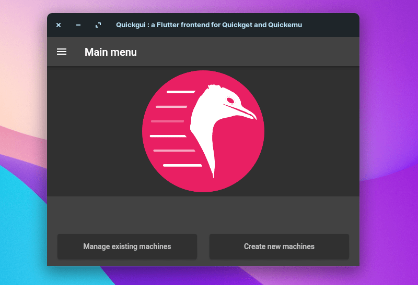This screenshot has width=418, height=285.
Task: Minimize the Quickgui window
Action: [x=78, y=25]
